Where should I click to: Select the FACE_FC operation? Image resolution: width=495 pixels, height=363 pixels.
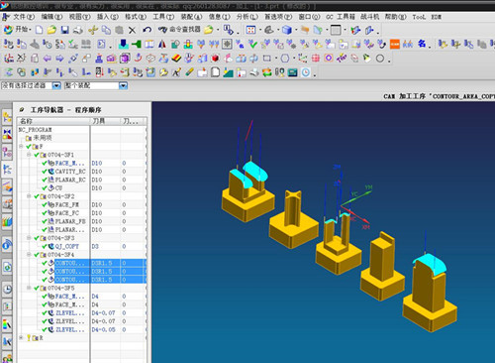point(67,213)
